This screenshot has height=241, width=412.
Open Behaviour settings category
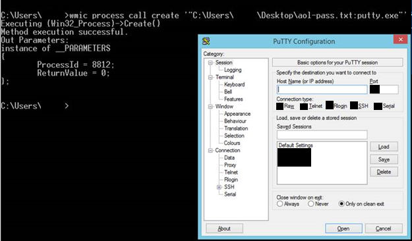click(x=235, y=121)
